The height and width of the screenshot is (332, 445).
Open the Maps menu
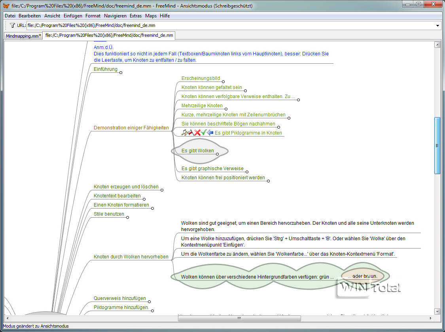[151, 16]
